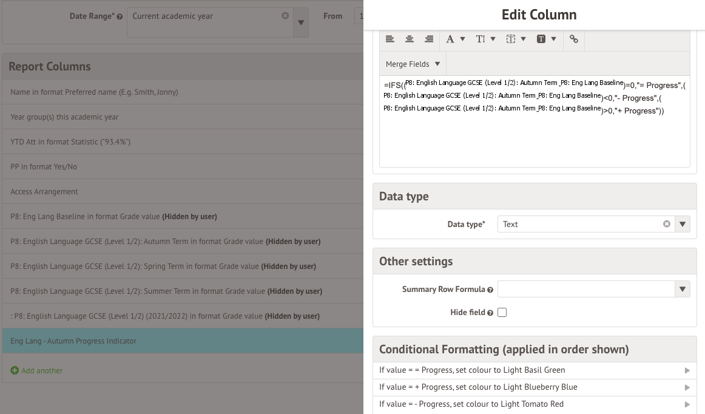Image resolution: width=705 pixels, height=414 pixels.
Task: Open the Summary Row Formula dropdown
Action: pos(682,289)
